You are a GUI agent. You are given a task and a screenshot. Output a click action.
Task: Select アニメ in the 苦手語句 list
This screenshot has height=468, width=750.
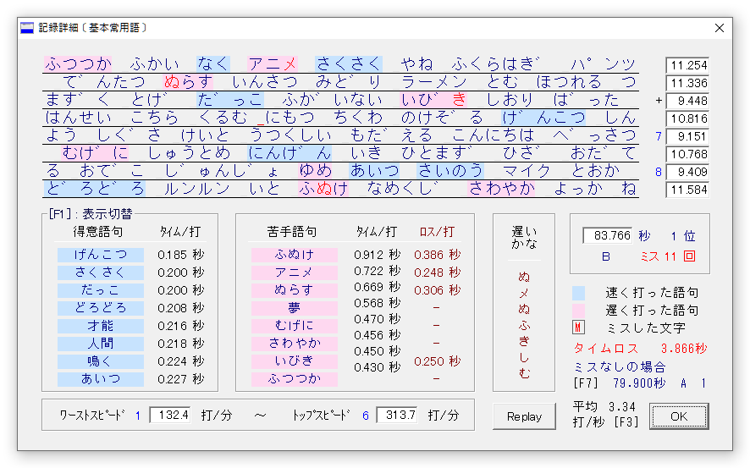295,273
